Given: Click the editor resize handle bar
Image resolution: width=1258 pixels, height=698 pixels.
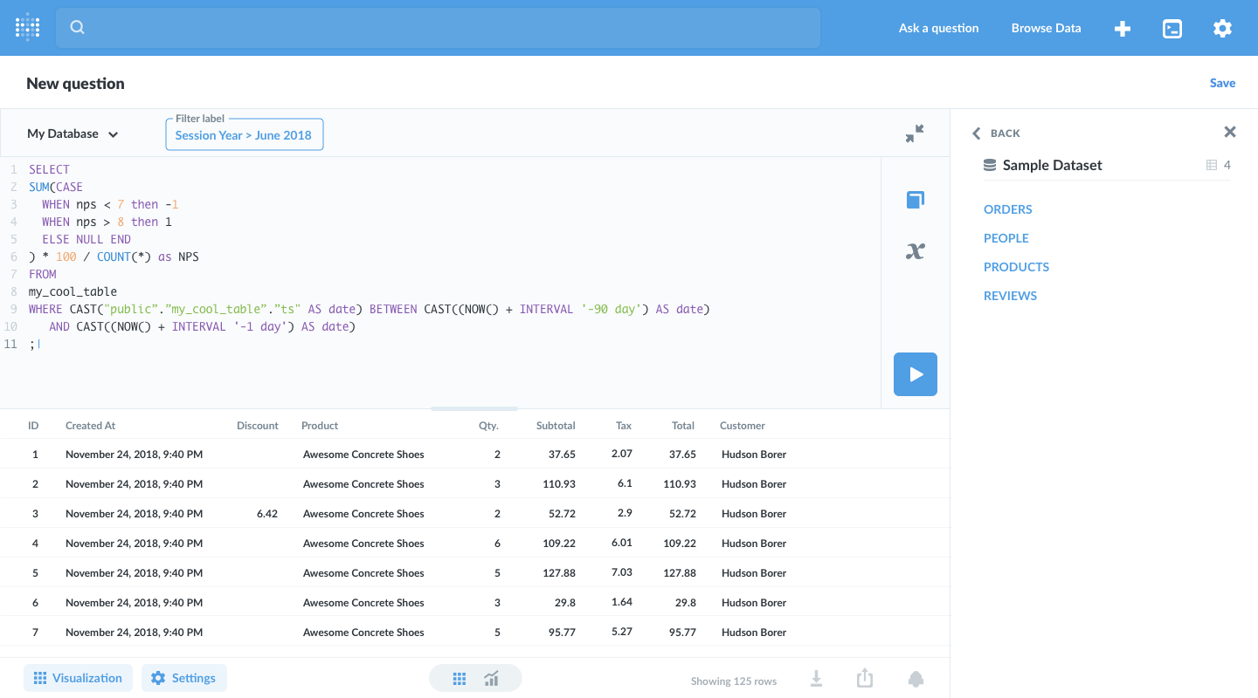Looking at the screenshot, I should point(474,408).
